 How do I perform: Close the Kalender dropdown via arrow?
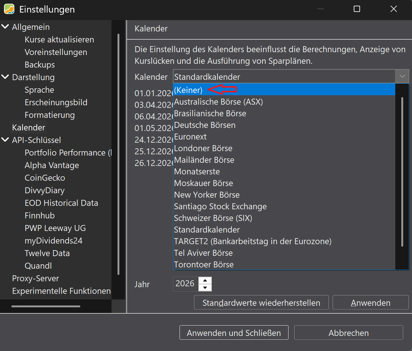pos(402,76)
